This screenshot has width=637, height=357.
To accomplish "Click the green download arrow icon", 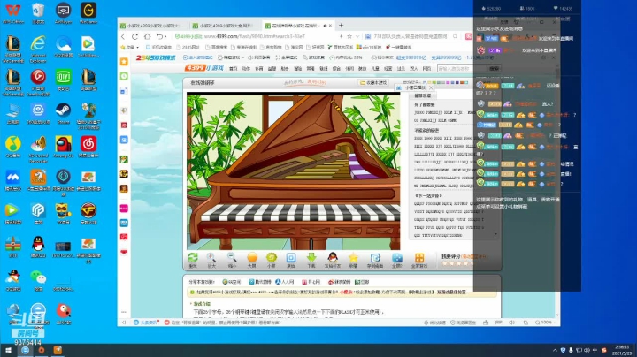I will [x=311, y=258].
